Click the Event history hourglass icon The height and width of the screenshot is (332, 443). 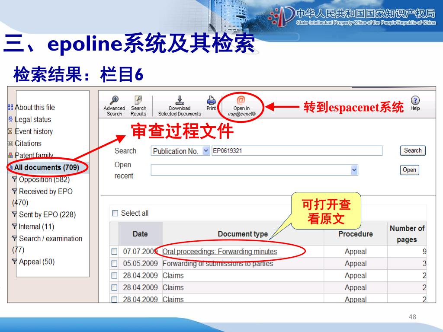pos(10,131)
